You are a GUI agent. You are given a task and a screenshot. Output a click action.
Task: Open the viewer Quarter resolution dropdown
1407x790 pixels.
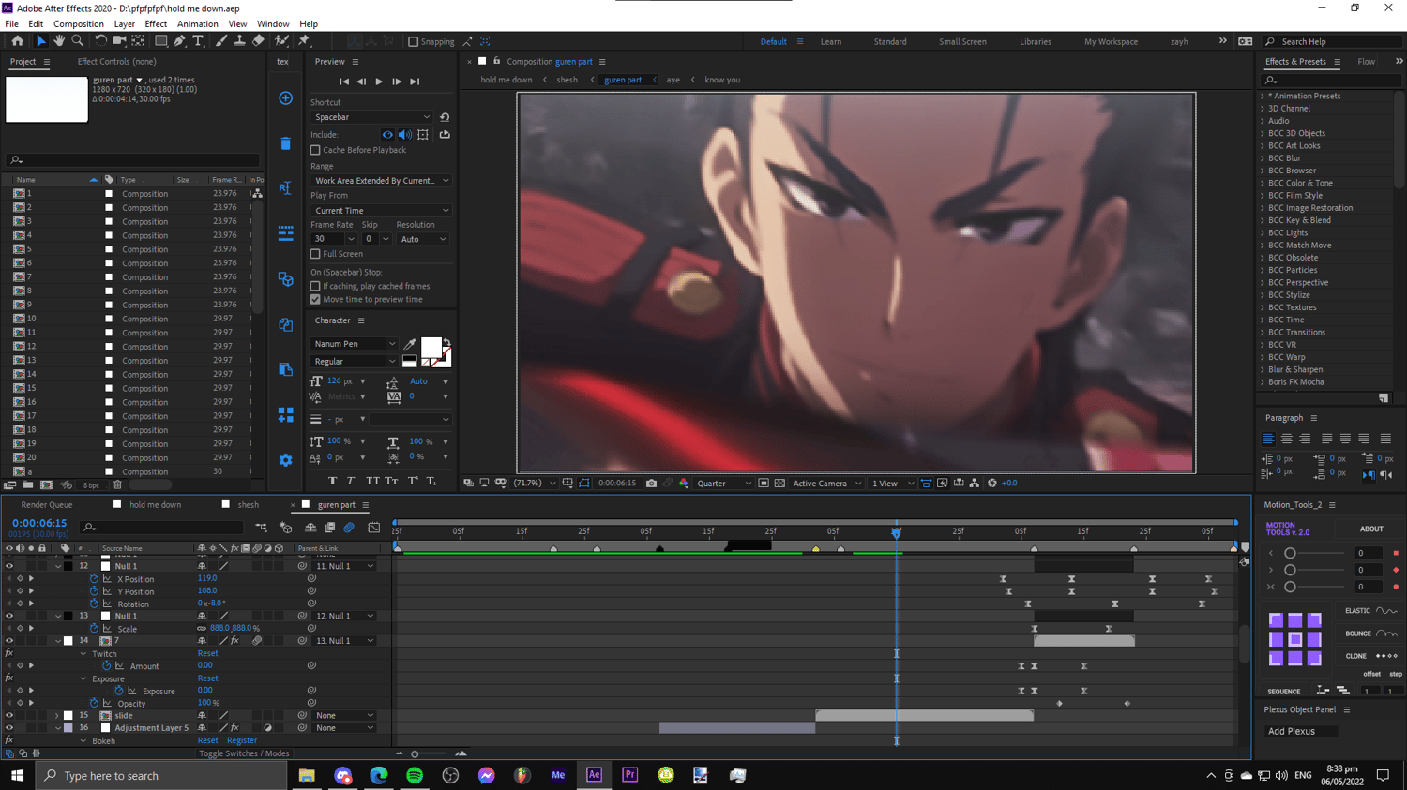[723, 484]
